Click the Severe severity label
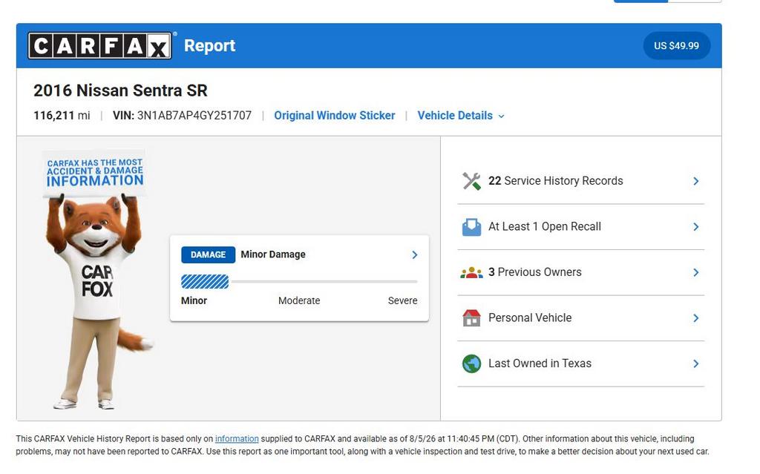This screenshot has height=474, width=760. coord(402,300)
